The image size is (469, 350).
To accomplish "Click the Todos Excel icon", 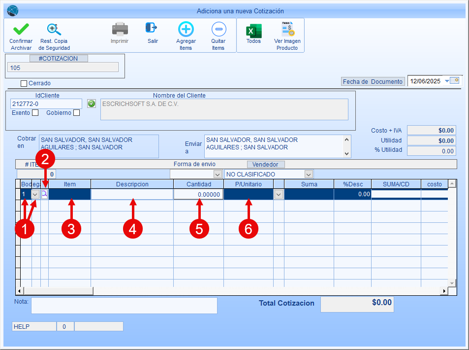I will click(x=253, y=31).
